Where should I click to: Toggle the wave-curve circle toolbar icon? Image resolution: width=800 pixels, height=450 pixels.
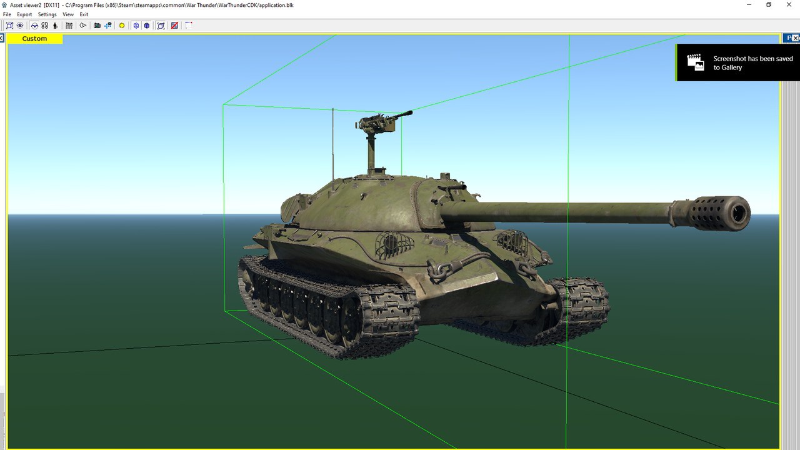click(34, 26)
